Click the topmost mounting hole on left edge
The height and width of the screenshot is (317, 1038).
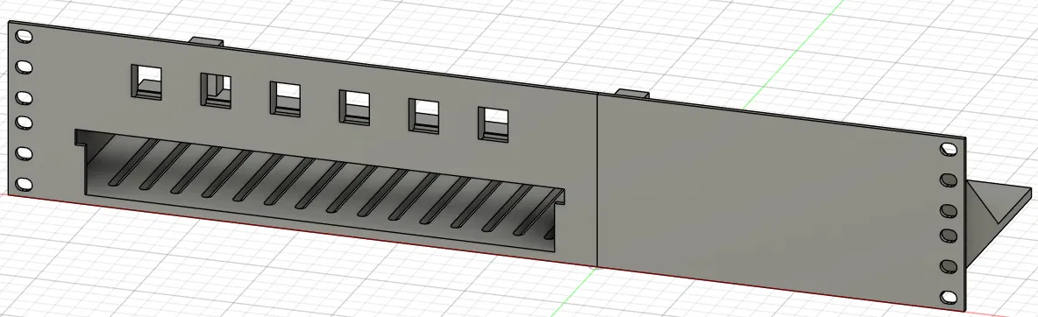(24, 37)
